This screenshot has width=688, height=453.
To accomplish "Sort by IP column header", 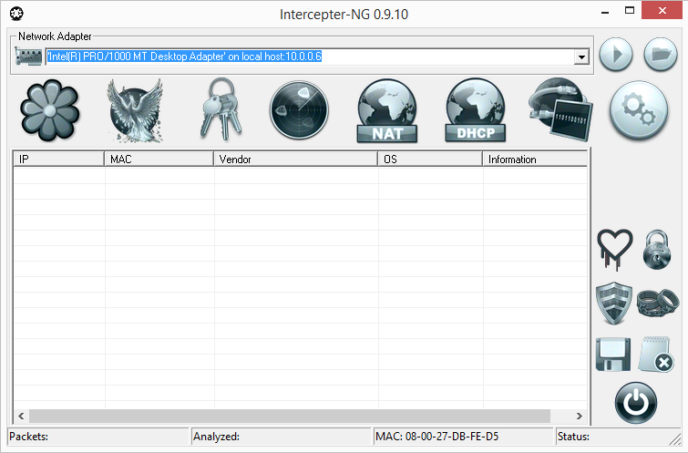I will pos(58,159).
